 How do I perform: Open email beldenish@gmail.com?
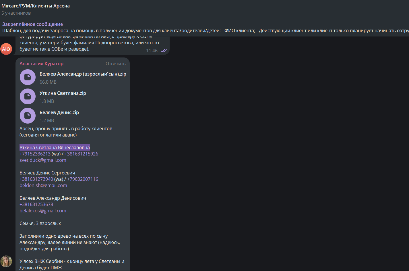coord(43,185)
